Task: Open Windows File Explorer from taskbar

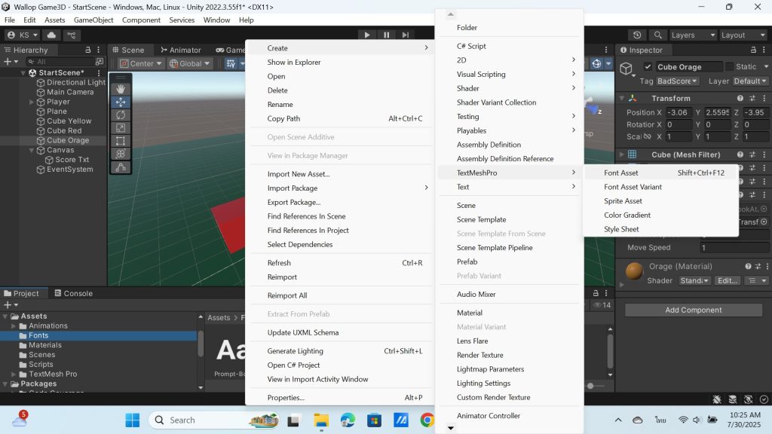Action: pyautogui.click(x=321, y=420)
